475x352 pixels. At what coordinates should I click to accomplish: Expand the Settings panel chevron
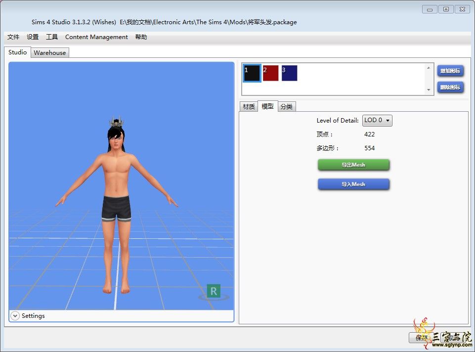[x=15, y=315]
